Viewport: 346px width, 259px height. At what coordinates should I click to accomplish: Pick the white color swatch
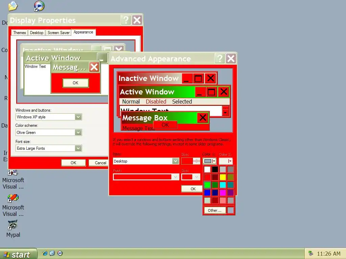pyautogui.click(x=207, y=169)
